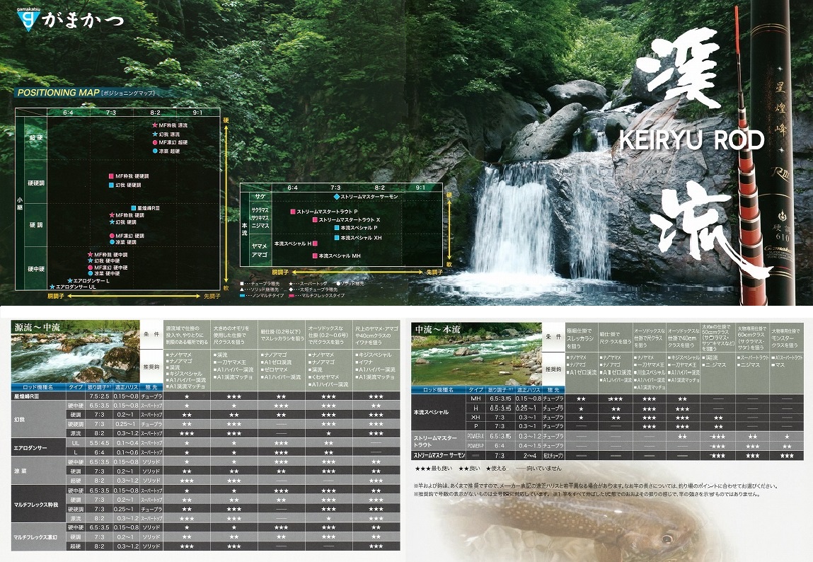Viewport: 813px width, 562px height.
Task: Click the pink star beside MF粋我 源流
Action: [155, 125]
